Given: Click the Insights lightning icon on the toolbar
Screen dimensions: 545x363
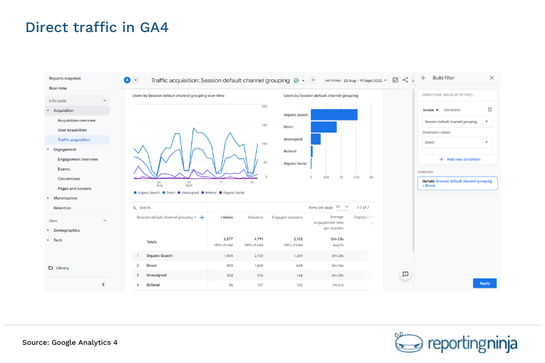Looking at the screenshot, I should click(x=415, y=79).
